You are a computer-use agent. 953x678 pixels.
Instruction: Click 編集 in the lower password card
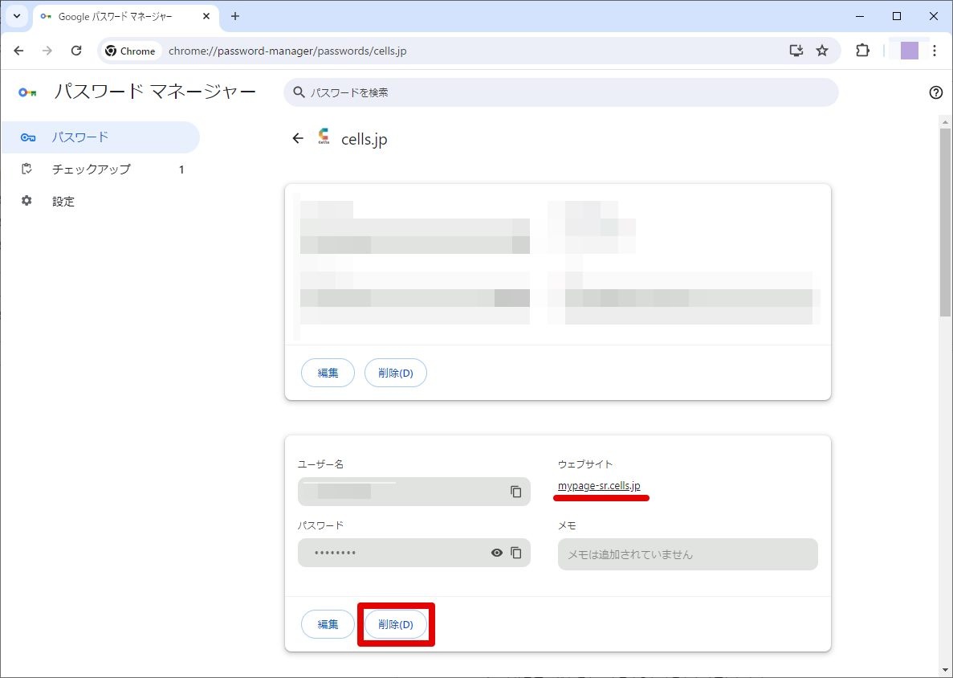point(328,624)
